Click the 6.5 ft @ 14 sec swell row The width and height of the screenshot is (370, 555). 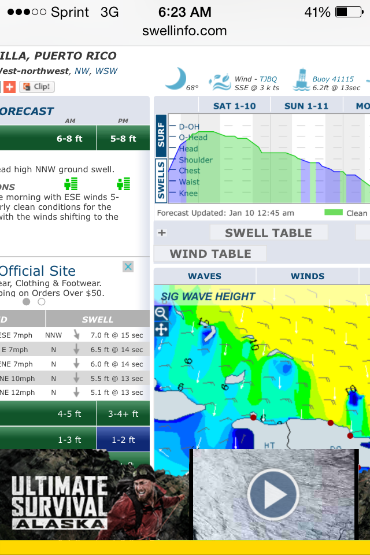click(x=75, y=349)
